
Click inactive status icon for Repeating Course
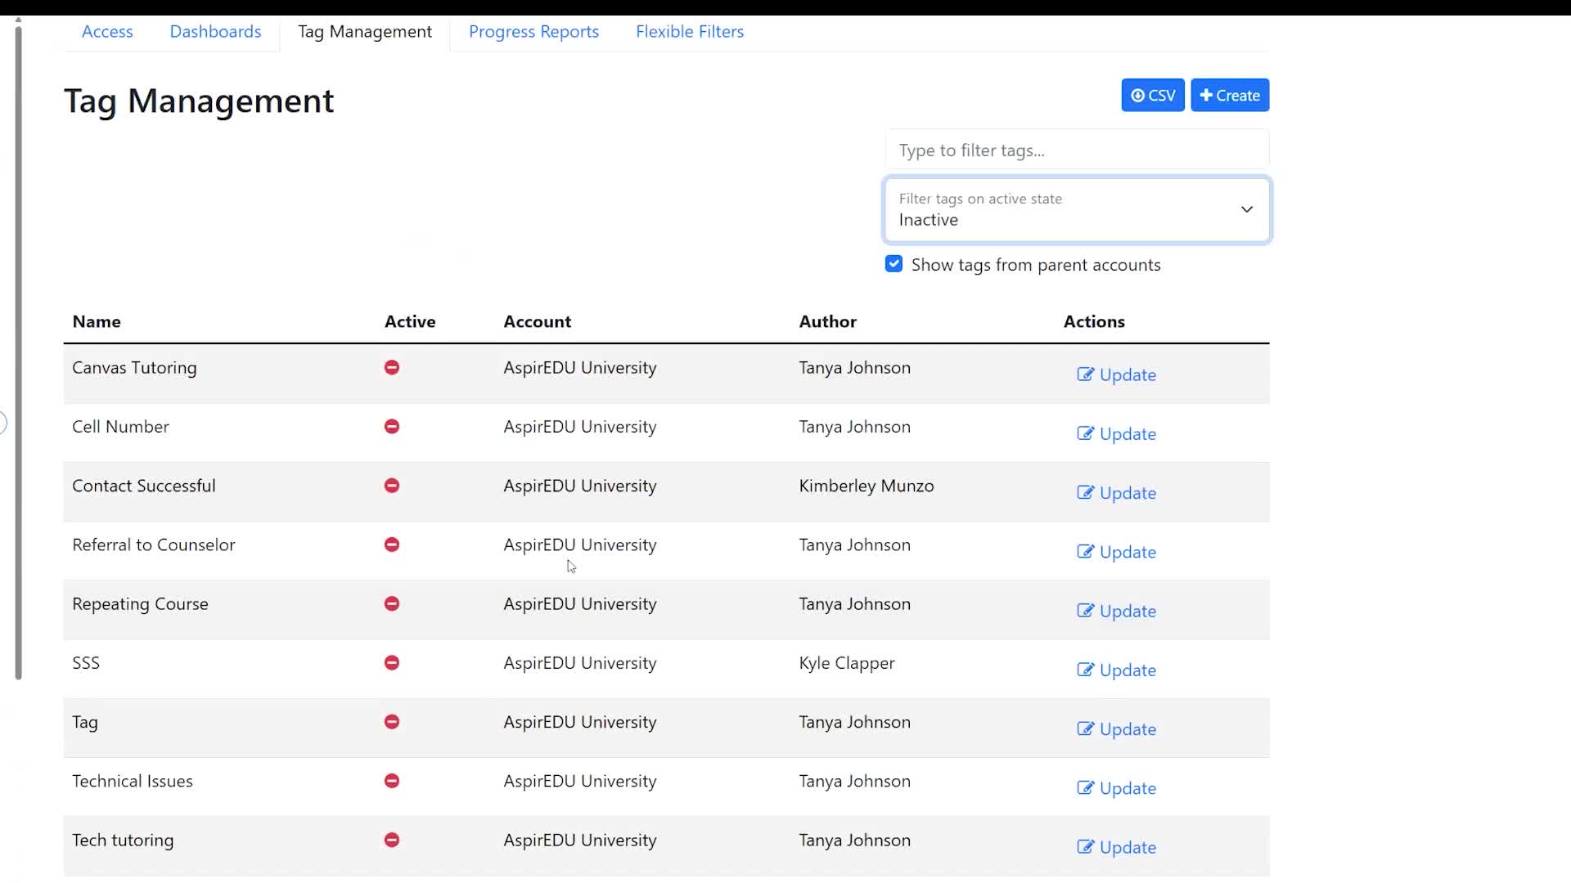392,603
